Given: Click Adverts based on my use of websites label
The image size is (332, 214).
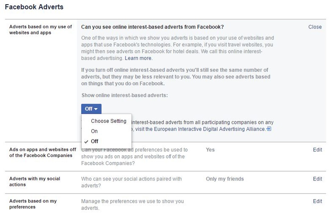Looking at the screenshot, I should [40, 30].
